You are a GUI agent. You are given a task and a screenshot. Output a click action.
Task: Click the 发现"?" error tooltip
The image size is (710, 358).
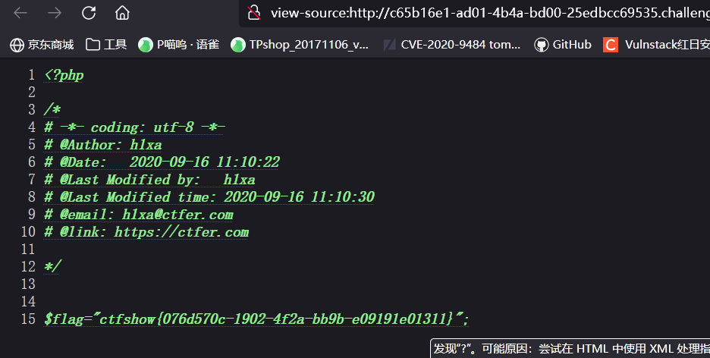coord(570,348)
